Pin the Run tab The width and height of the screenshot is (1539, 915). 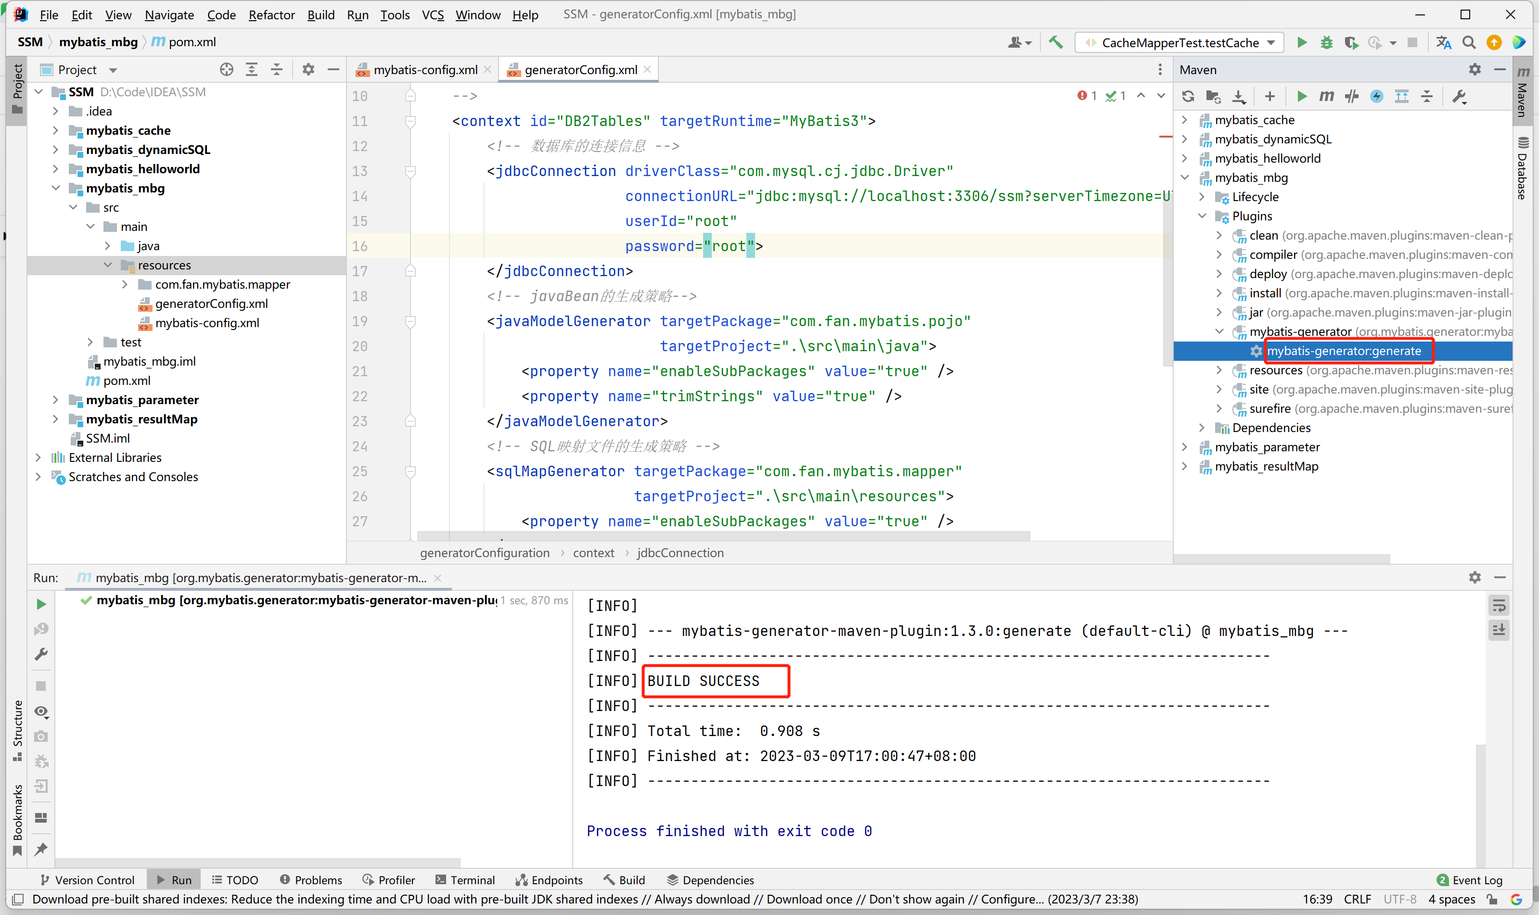pyautogui.click(x=41, y=850)
